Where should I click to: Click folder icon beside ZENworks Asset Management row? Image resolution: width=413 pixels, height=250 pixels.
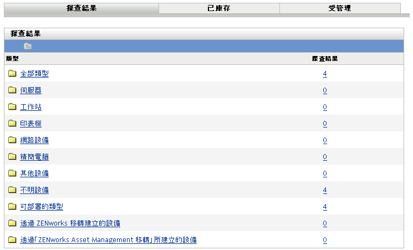click(12, 239)
